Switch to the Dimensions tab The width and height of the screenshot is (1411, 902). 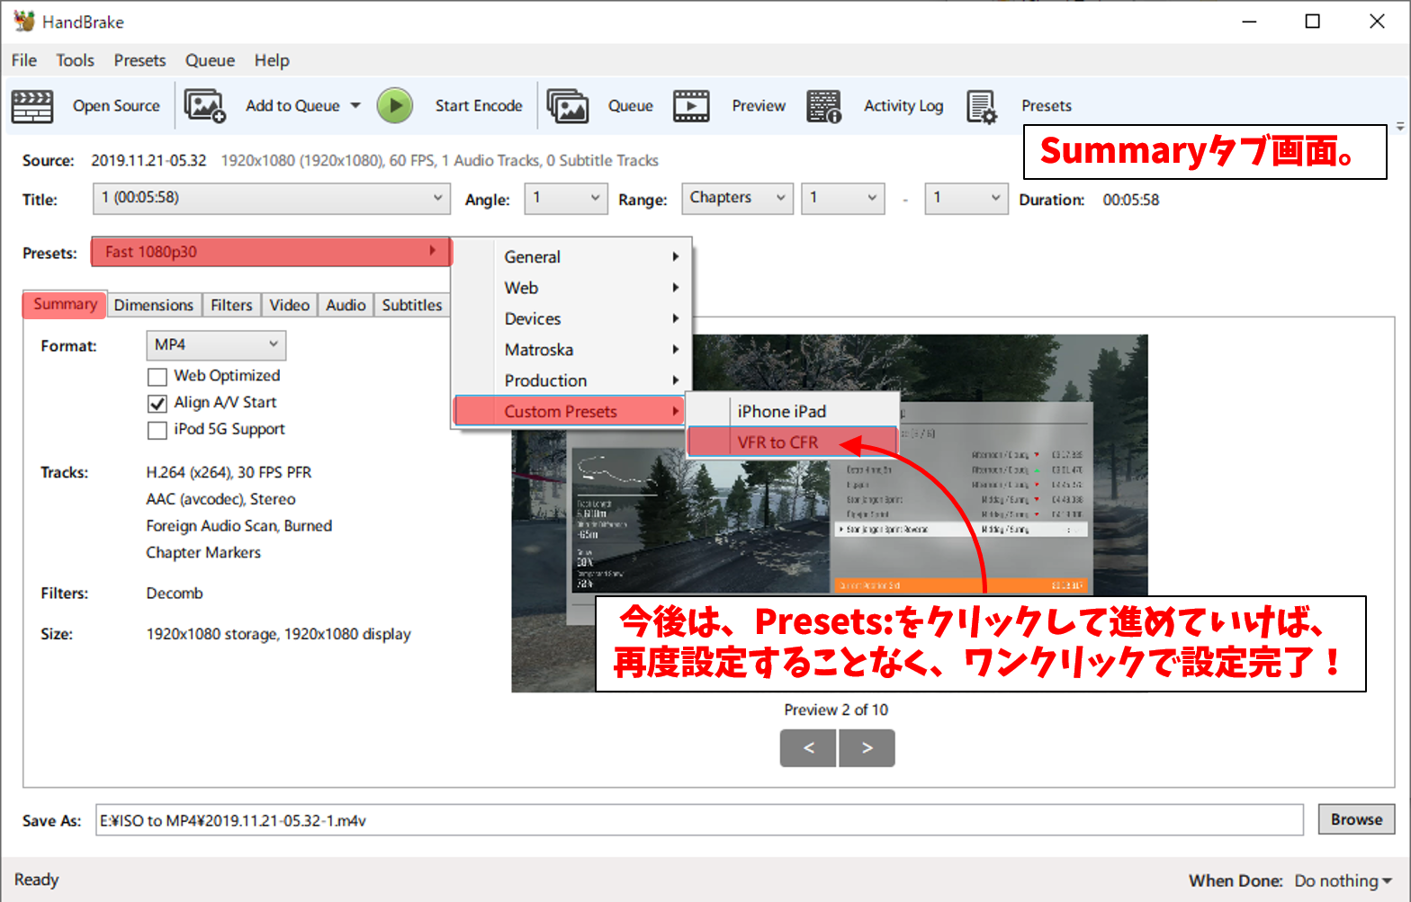coord(154,305)
